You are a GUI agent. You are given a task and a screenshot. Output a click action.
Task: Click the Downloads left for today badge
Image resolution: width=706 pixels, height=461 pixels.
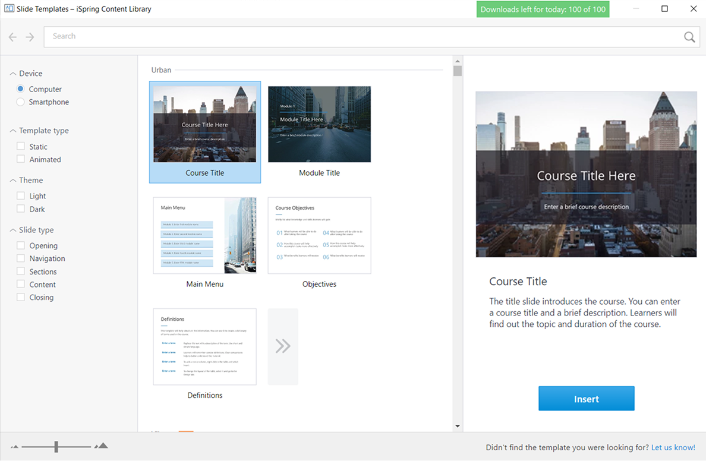pos(543,10)
